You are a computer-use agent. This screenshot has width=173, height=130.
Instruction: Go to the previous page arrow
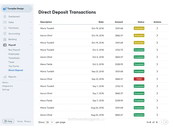tap(162, 122)
